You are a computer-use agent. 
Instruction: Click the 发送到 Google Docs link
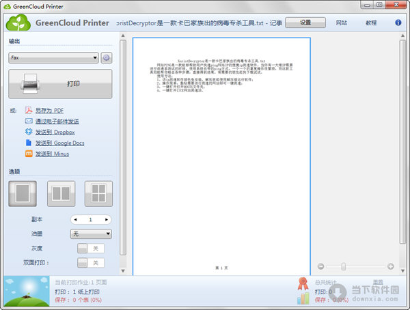tap(60, 143)
